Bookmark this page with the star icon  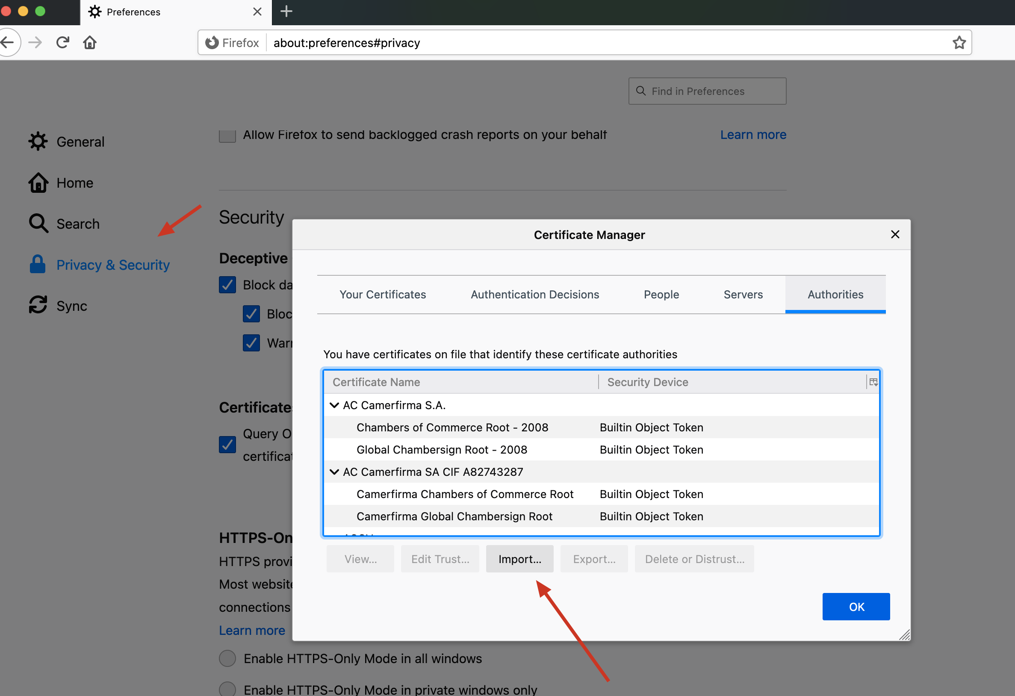[x=959, y=42]
